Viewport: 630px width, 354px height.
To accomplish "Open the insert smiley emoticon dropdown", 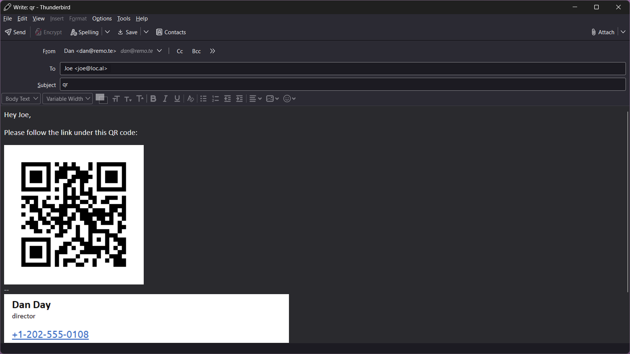I will pyautogui.click(x=289, y=99).
